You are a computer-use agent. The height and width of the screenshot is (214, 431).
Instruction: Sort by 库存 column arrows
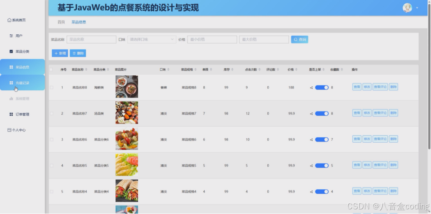(232, 70)
